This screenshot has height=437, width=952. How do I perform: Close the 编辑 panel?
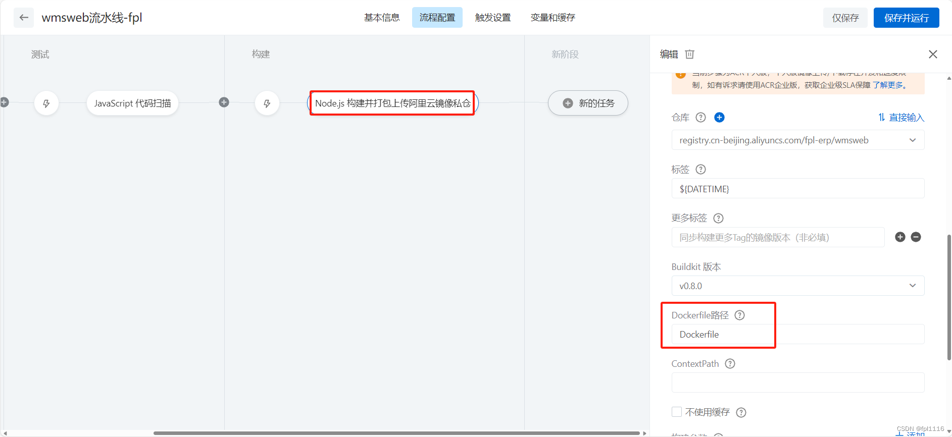(x=933, y=54)
